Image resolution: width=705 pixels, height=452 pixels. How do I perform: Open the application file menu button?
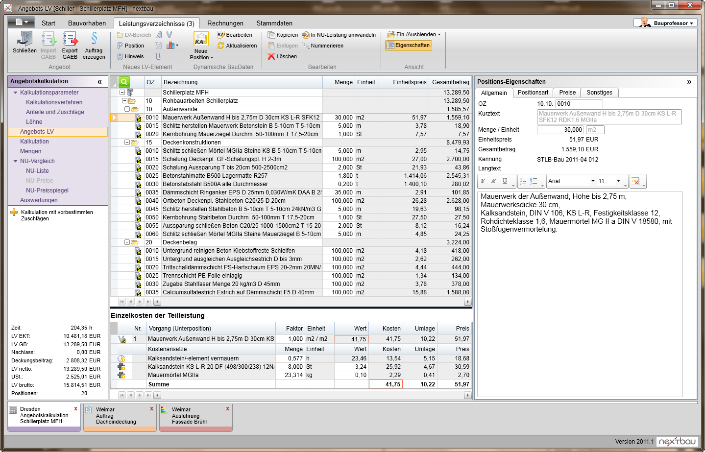coord(22,22)
